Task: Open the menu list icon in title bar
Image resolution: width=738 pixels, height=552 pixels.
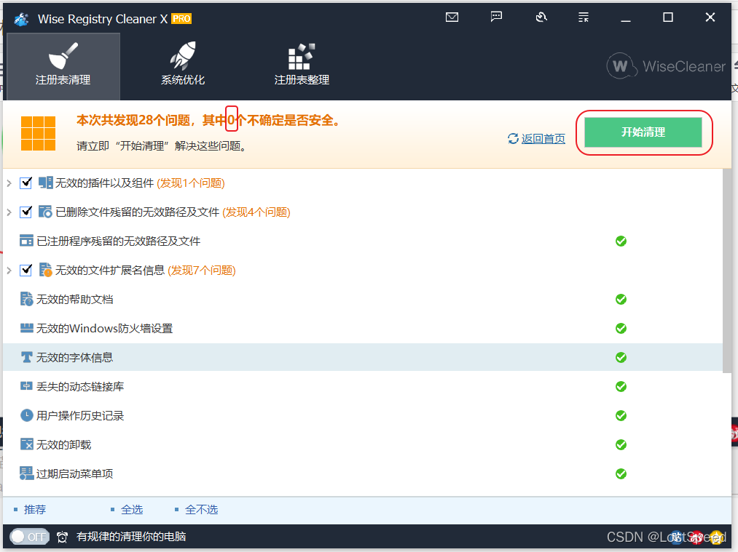Action: coord(583,18)
